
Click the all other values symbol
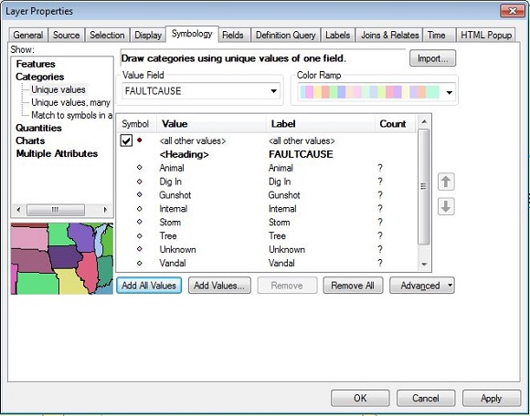click(139, 140)
